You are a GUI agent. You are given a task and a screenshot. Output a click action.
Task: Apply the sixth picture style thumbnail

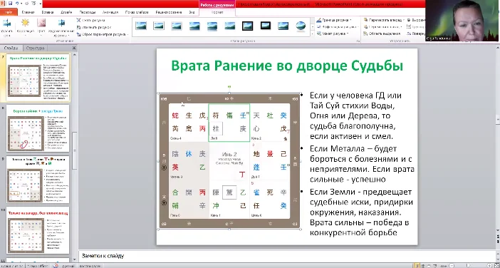(229, 26)
